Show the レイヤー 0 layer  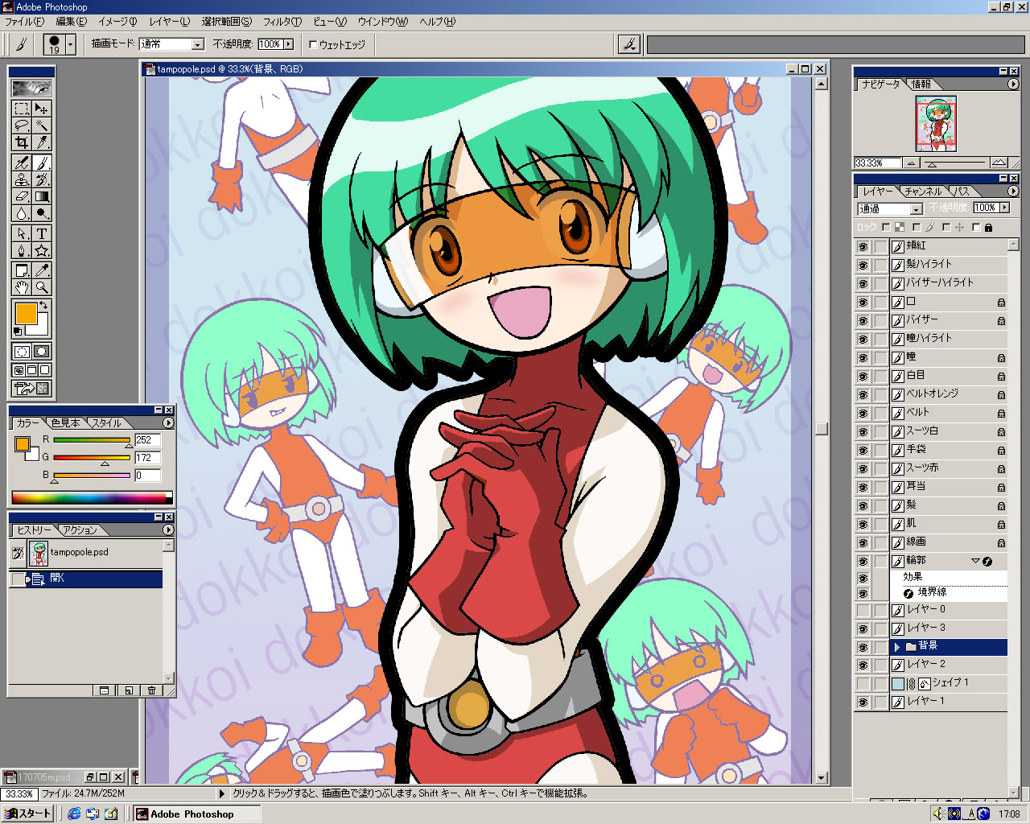tap(863, 611)
